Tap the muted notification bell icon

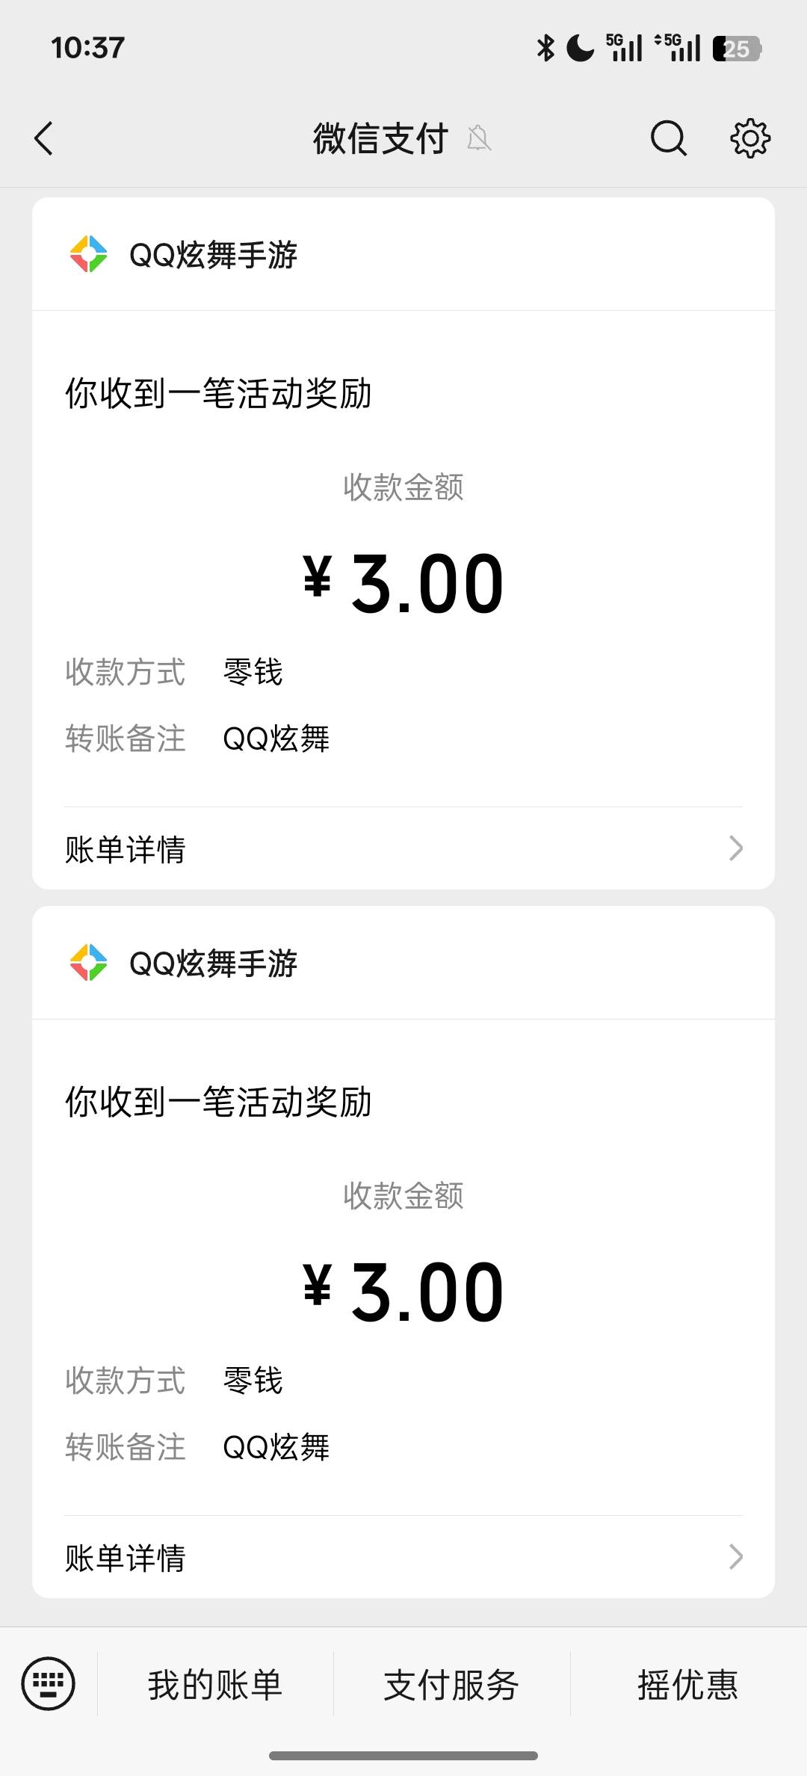[479, 138]
